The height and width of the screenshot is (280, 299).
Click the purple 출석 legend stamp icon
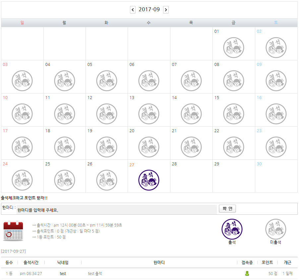(232, 229)
